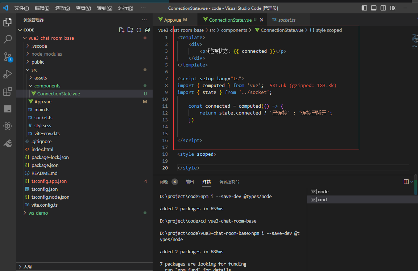Open customize layout button

click(x=393, y=8)
